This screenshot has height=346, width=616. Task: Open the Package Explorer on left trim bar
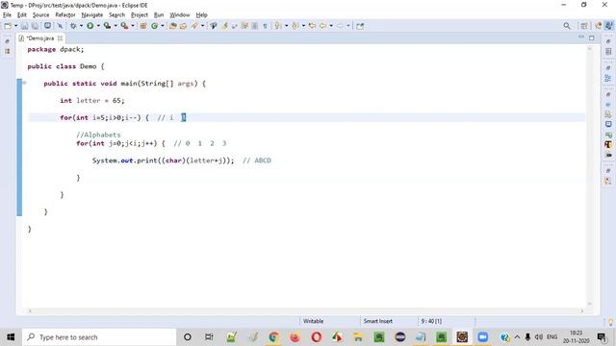(8, 51)
